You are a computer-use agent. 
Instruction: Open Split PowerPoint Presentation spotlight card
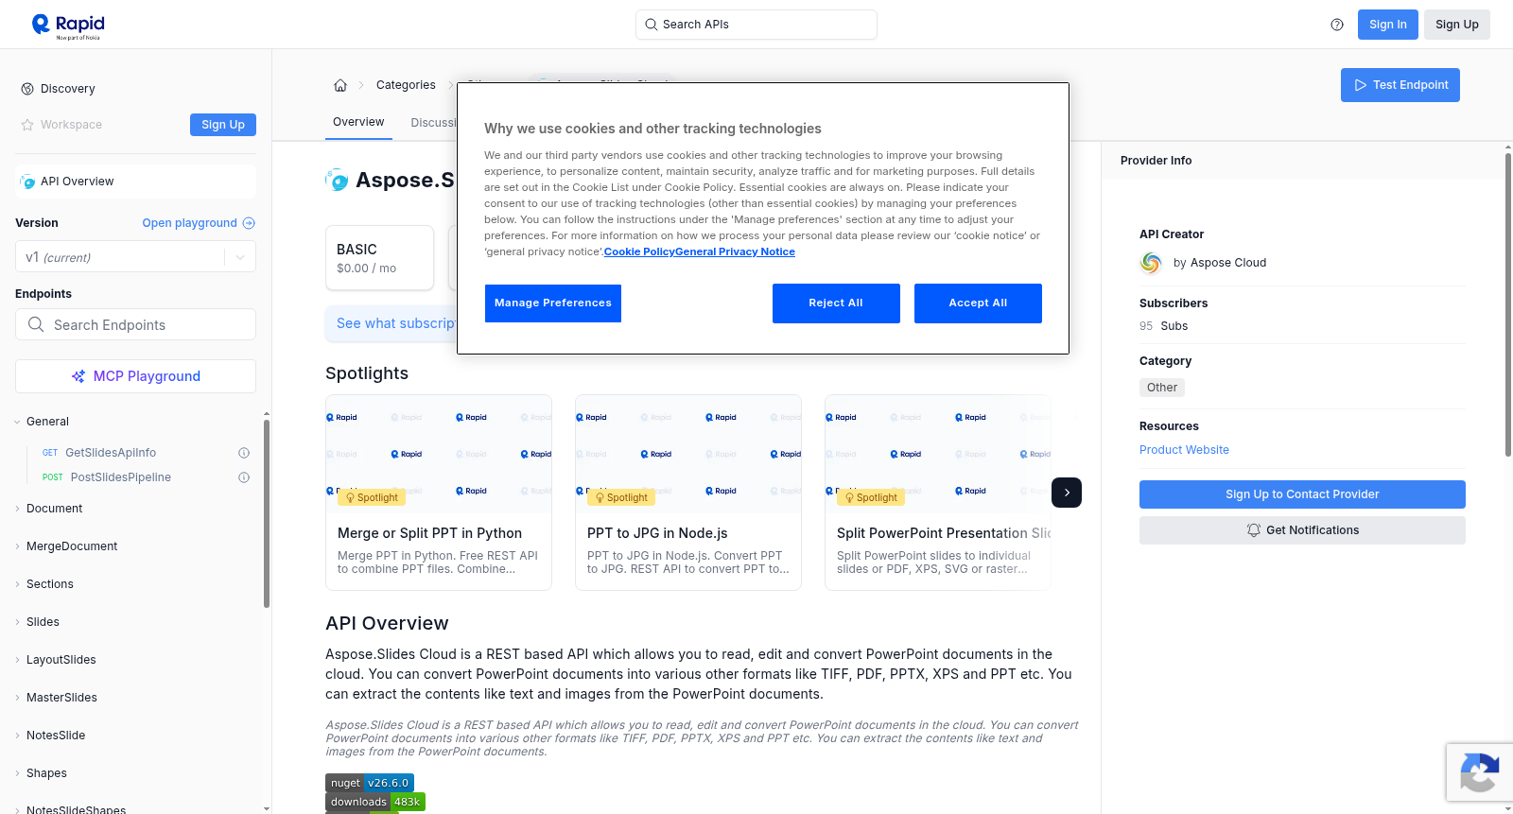[x=938, y=493]
